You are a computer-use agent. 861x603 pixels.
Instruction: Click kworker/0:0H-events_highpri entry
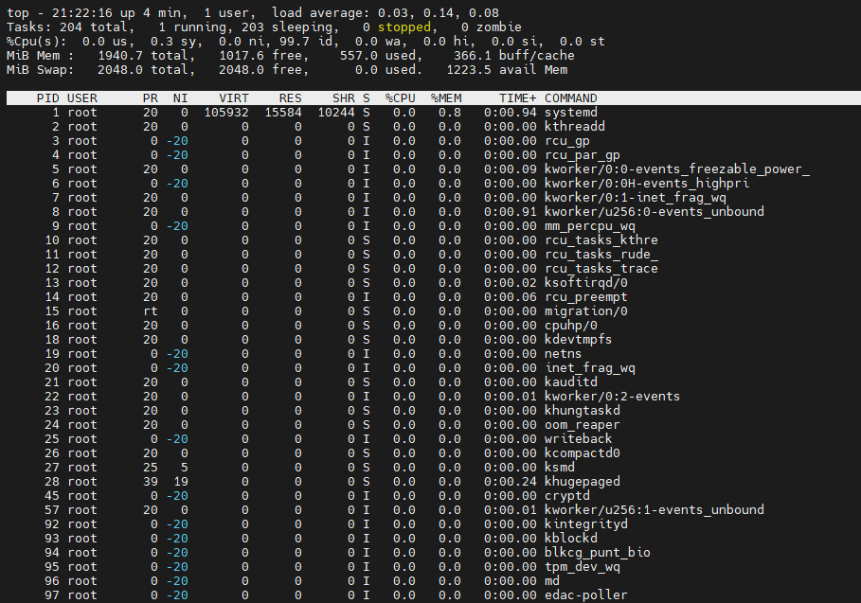pos(646,184)
